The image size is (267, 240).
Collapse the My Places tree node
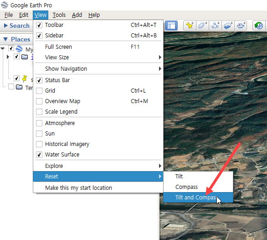coord(3,49)
